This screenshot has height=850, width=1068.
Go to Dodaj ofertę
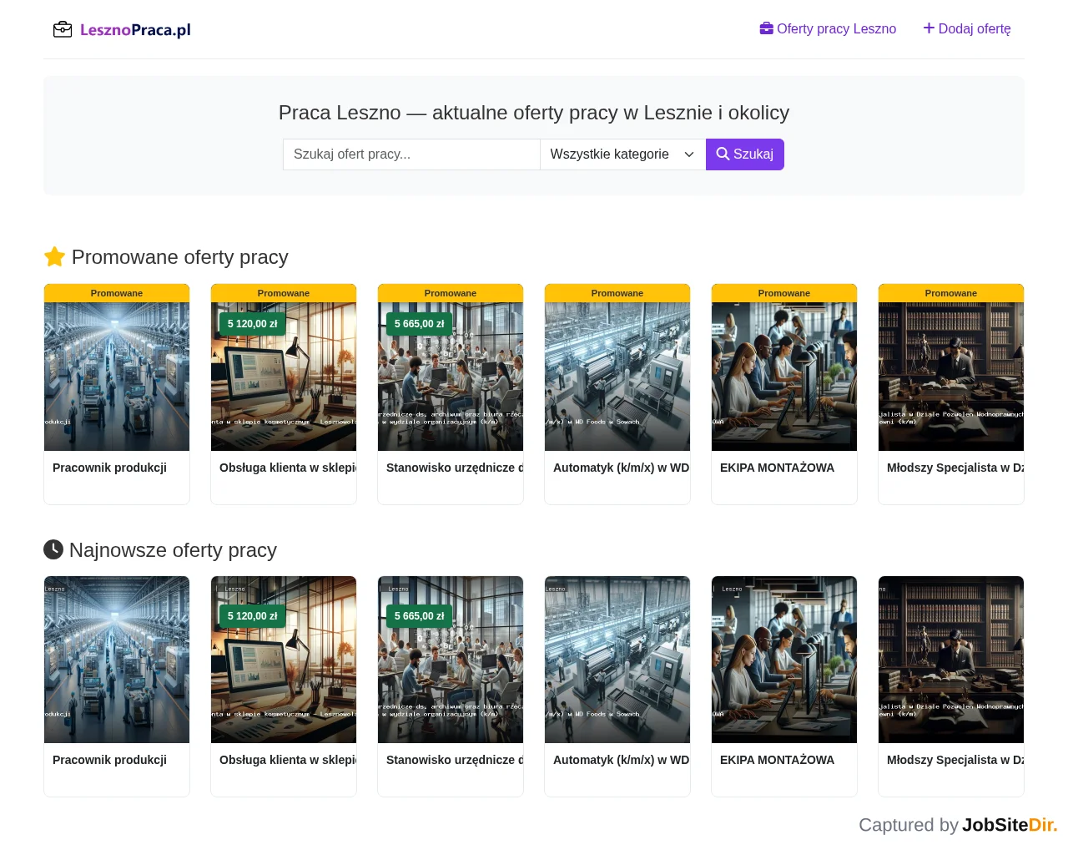[967, 29]
